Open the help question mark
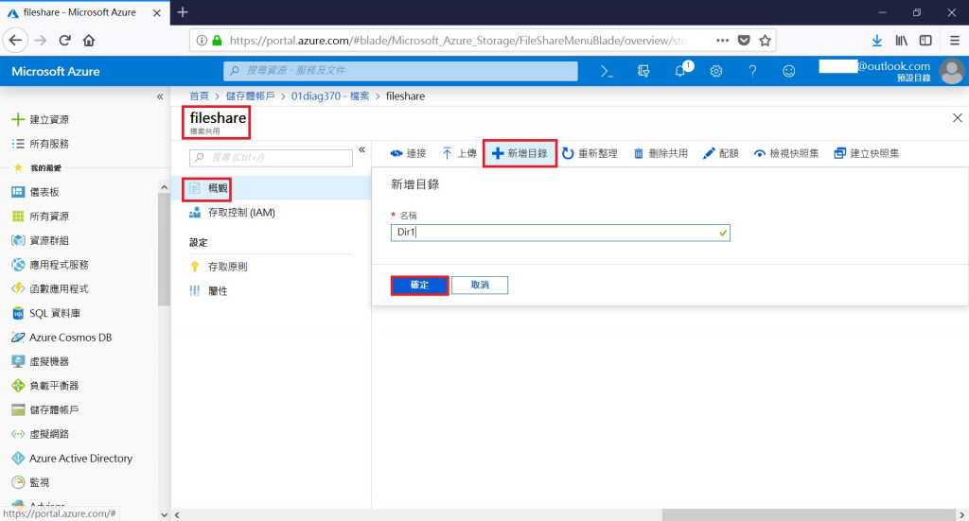The height and width of the screenshot is (521, 969). pos(752,72)
